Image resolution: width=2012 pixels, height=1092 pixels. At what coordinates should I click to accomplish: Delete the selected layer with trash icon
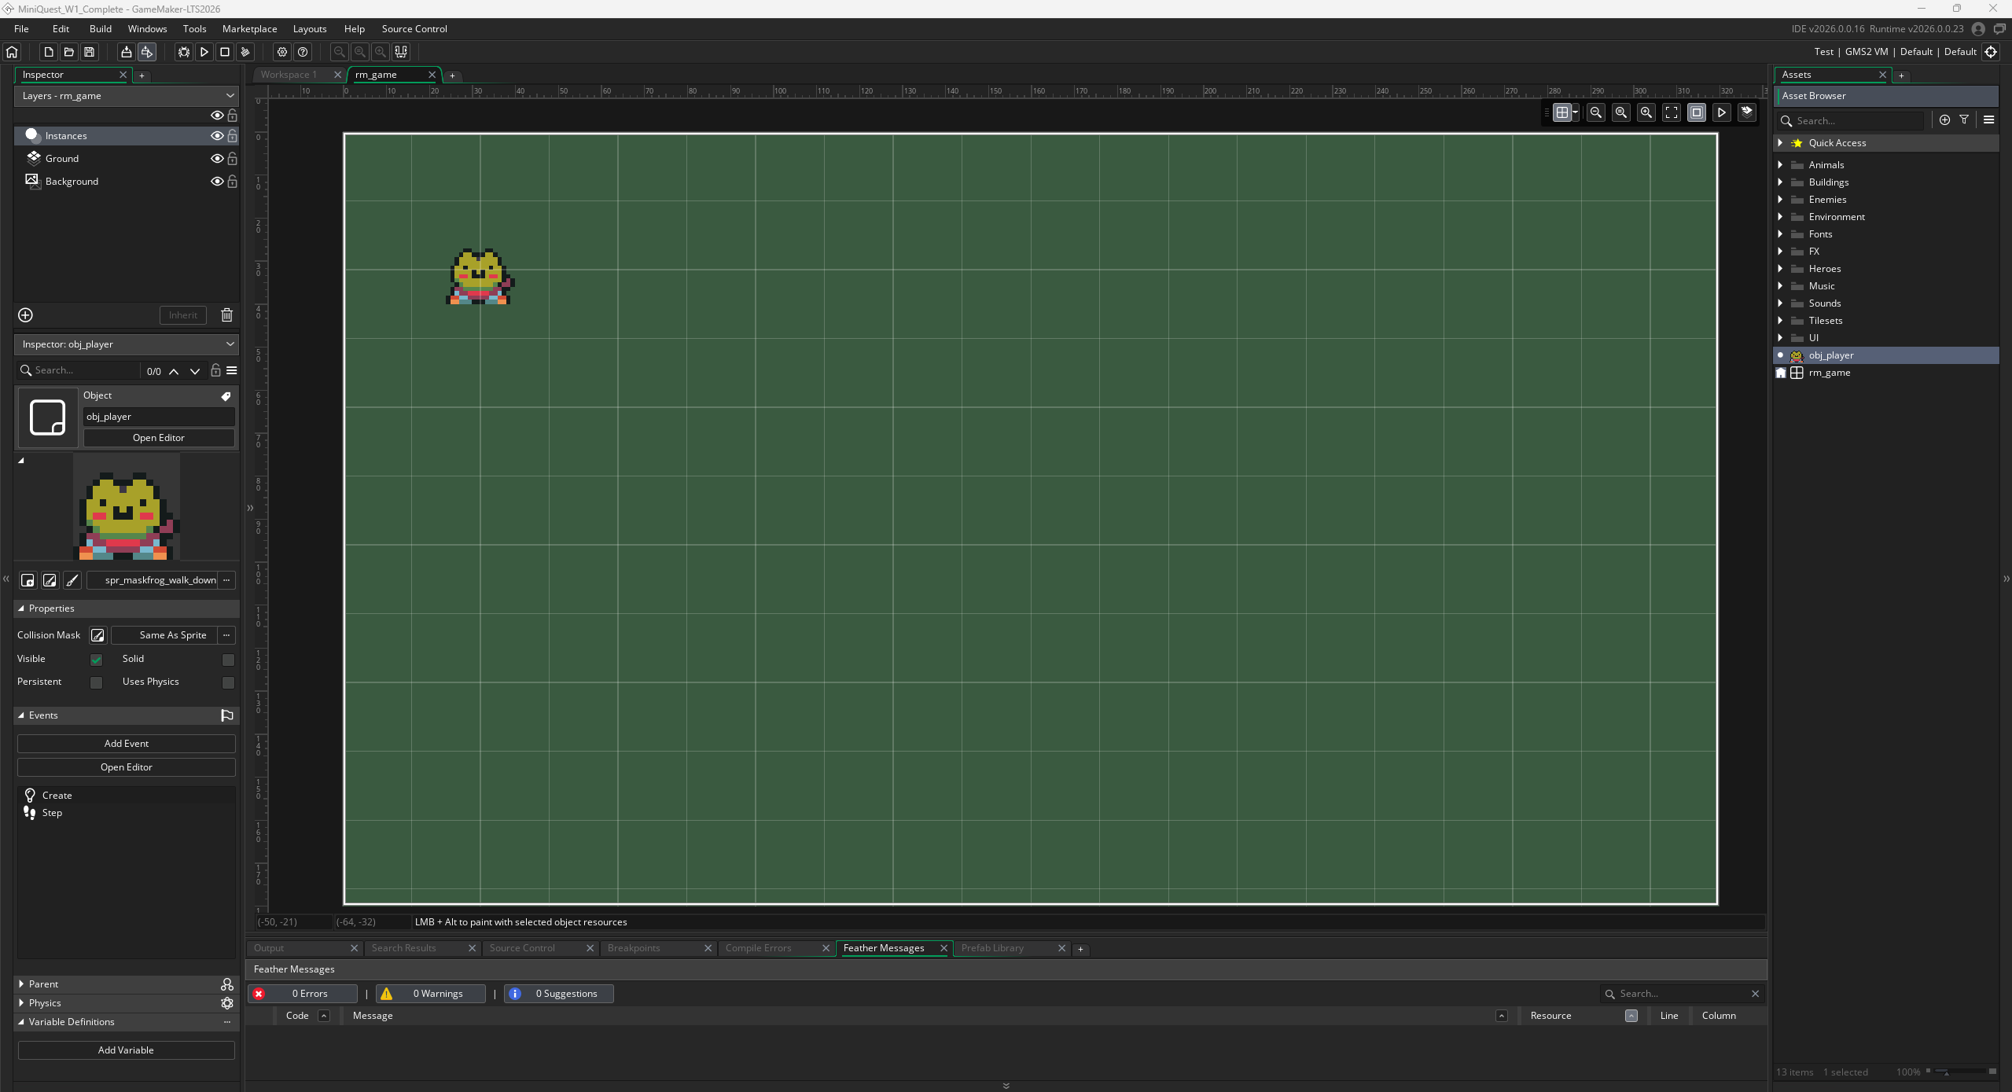pyautogui.click(x=226, y=315)
